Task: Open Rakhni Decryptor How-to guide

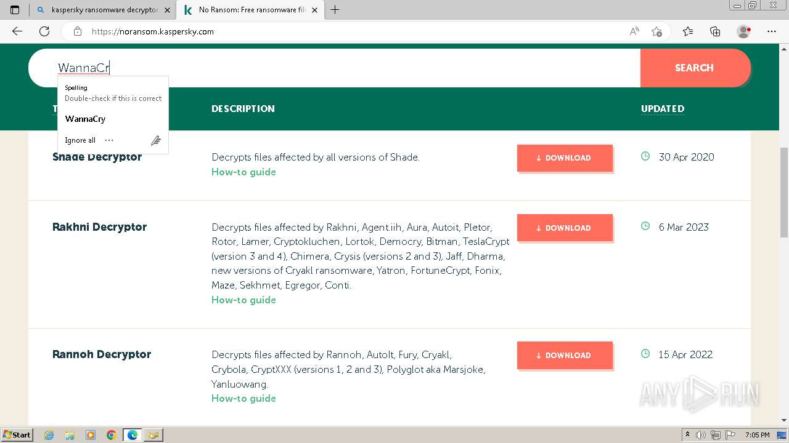Action: pyautogui.click(x=243, y=300)
